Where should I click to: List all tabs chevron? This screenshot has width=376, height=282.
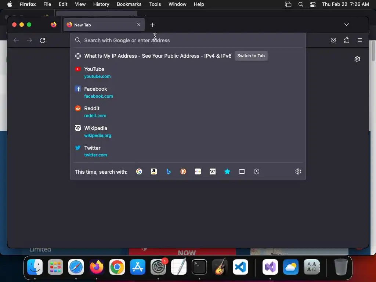[x=347, y=25]
